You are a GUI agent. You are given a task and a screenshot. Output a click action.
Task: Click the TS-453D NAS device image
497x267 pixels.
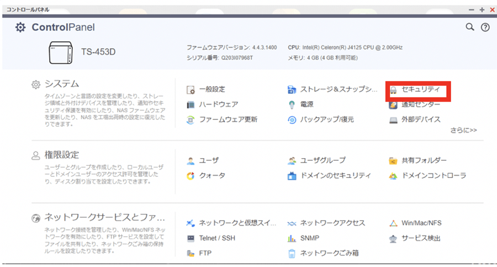(x=61, y=53)
